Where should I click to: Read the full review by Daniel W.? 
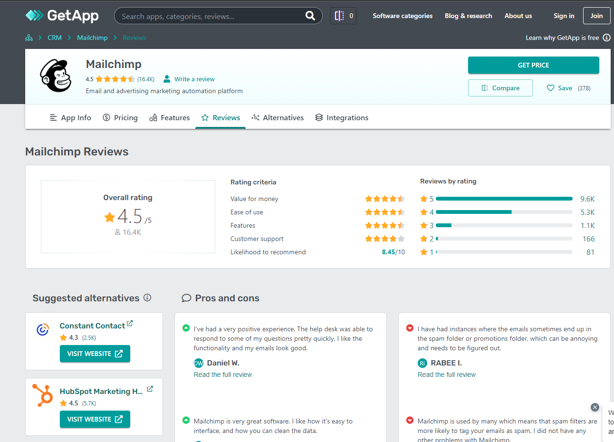[223, 375]
